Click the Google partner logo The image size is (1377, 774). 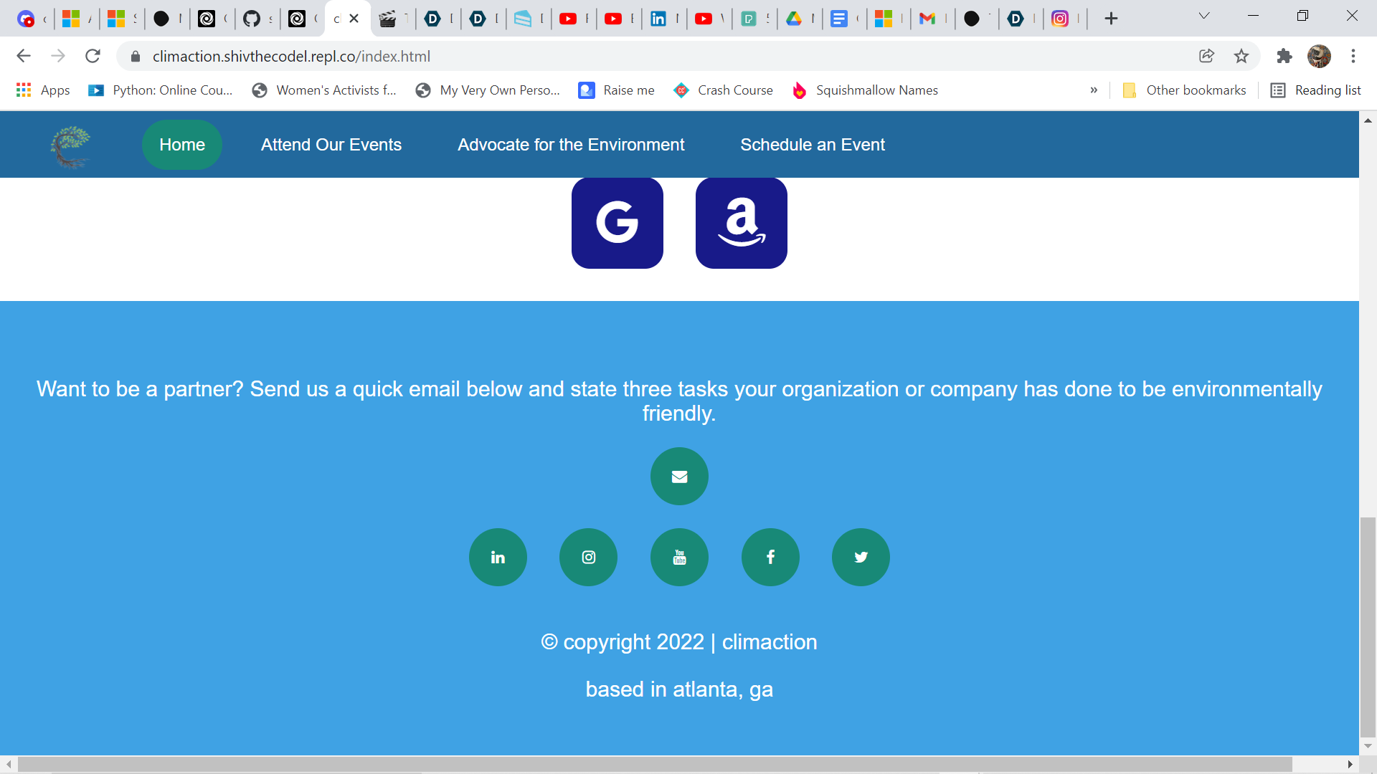(x=617, y=223)
